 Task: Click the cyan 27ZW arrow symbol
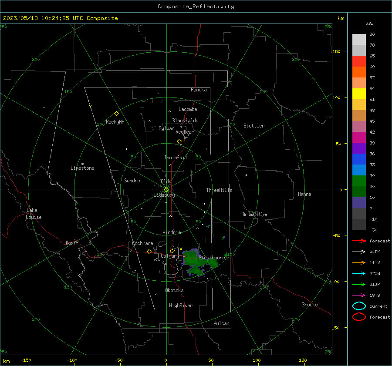click(x=359, y=273)
